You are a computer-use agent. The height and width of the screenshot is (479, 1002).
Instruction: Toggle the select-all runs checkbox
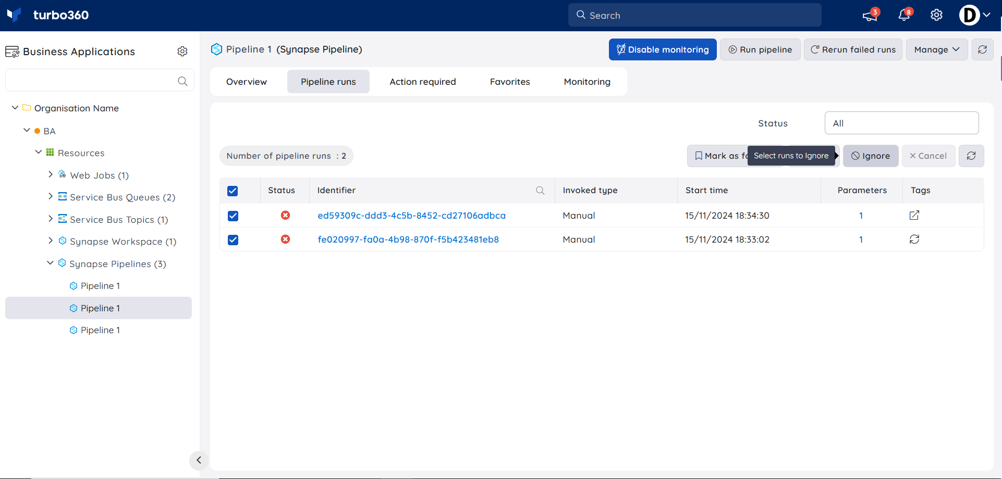click(x=233, y=191)
